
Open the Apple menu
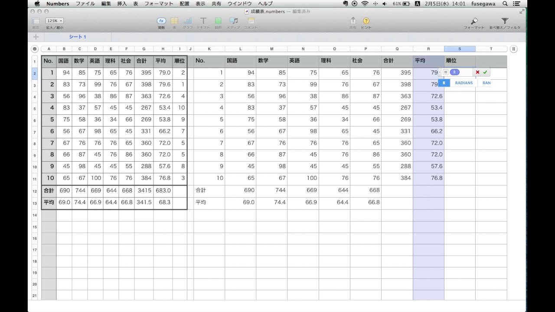[36, 3]
